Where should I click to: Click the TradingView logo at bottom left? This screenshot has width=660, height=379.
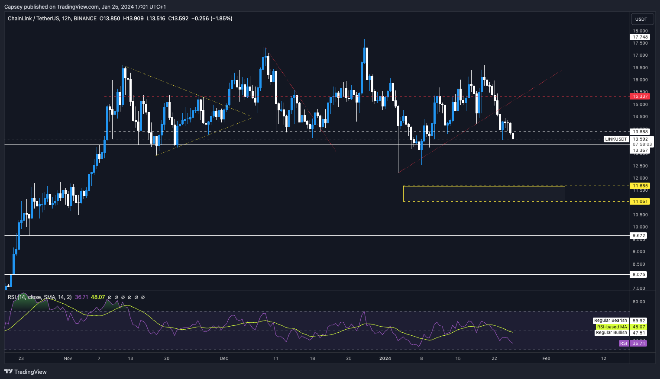26,372
